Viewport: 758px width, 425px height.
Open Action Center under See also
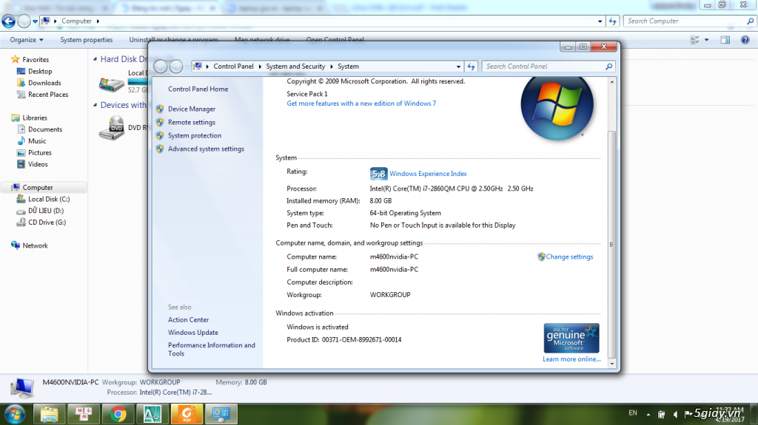pyautogui.click(x=188, y=320)
